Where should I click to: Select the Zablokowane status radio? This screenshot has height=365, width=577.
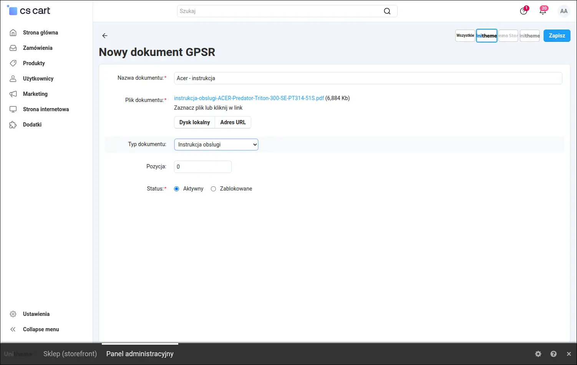point(214,189)
